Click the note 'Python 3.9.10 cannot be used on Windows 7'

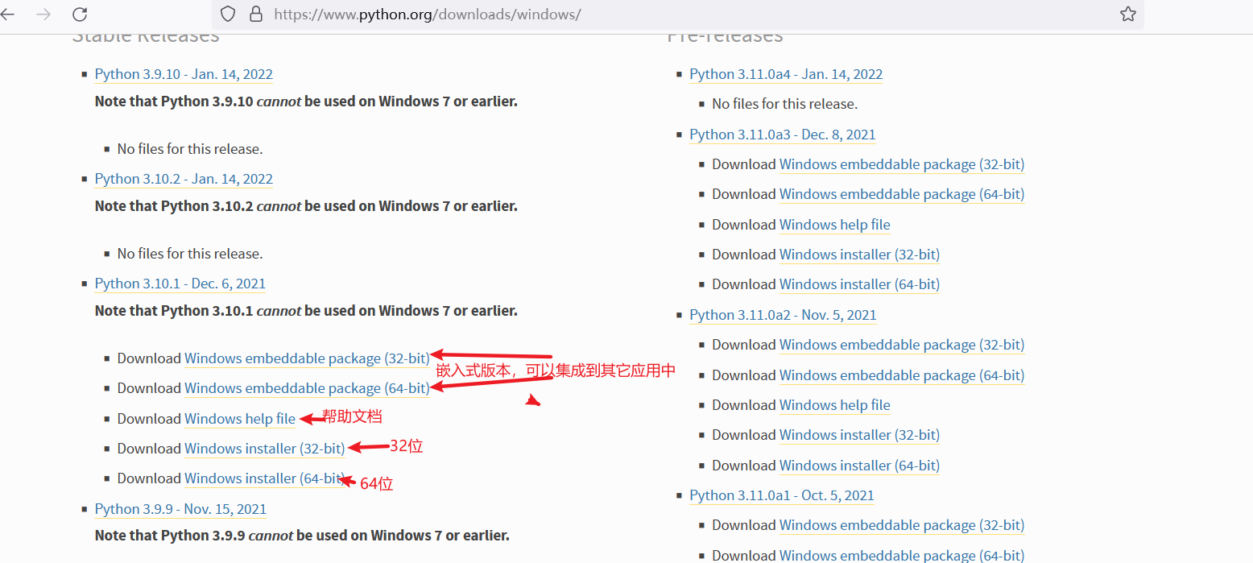tap(306, 101)
